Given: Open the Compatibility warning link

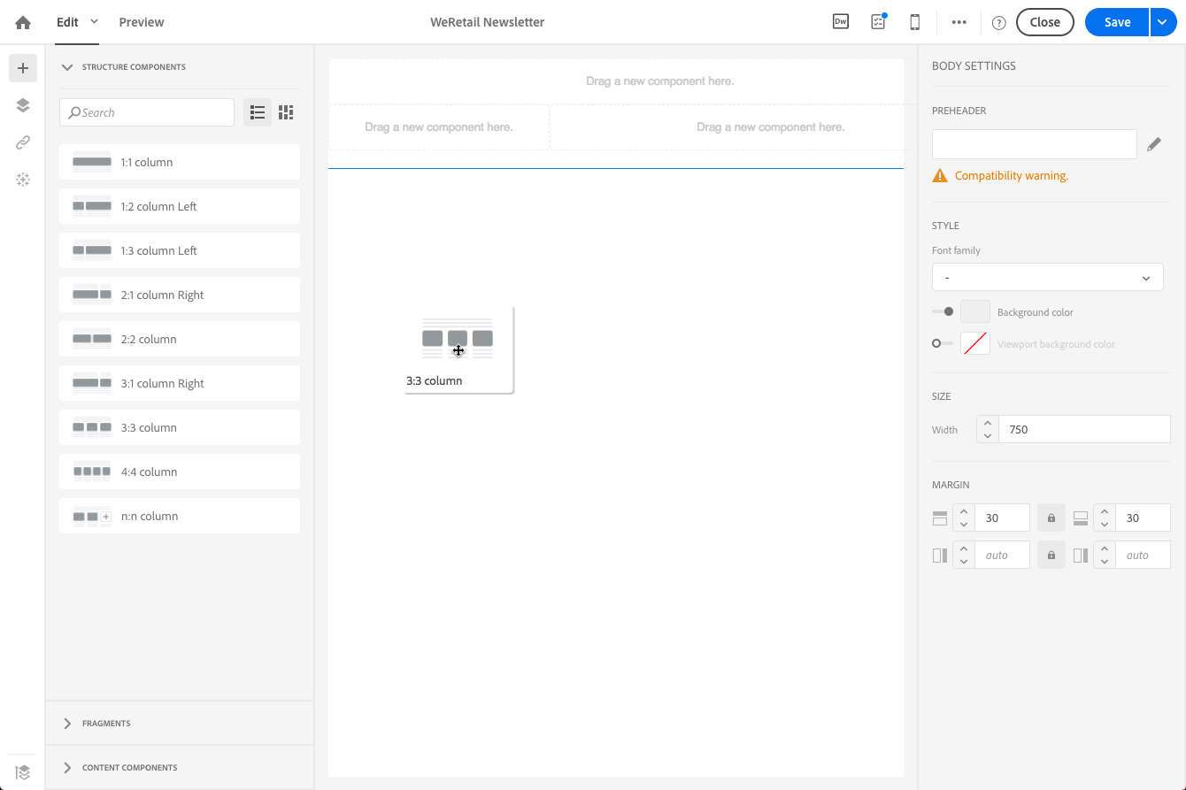Looking at the screenshot, I should tap(1012, 176).
